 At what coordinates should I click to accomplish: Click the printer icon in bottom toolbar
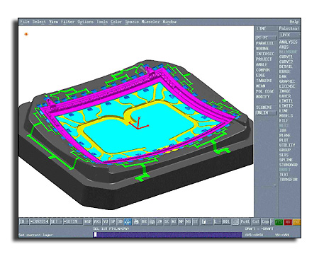click(x=136, y=222)
